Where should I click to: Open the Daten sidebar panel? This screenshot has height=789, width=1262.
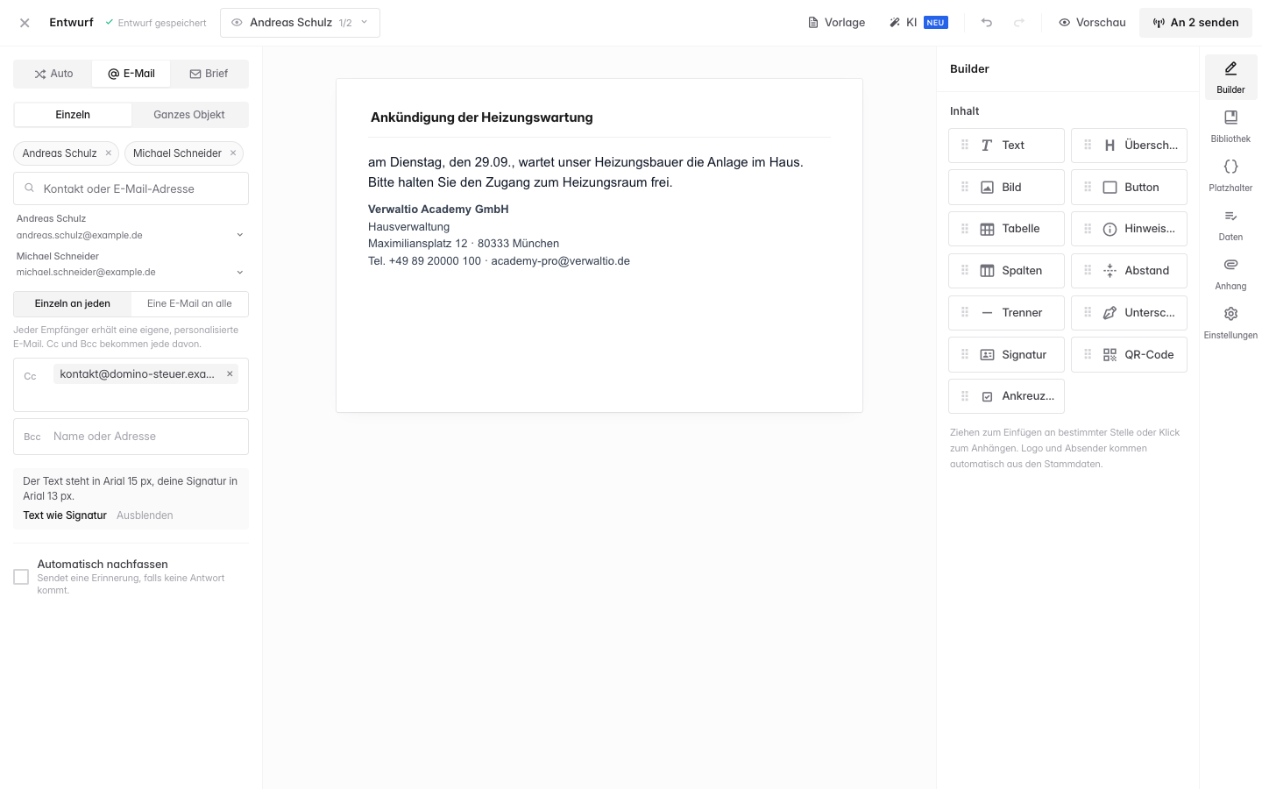1230,224
